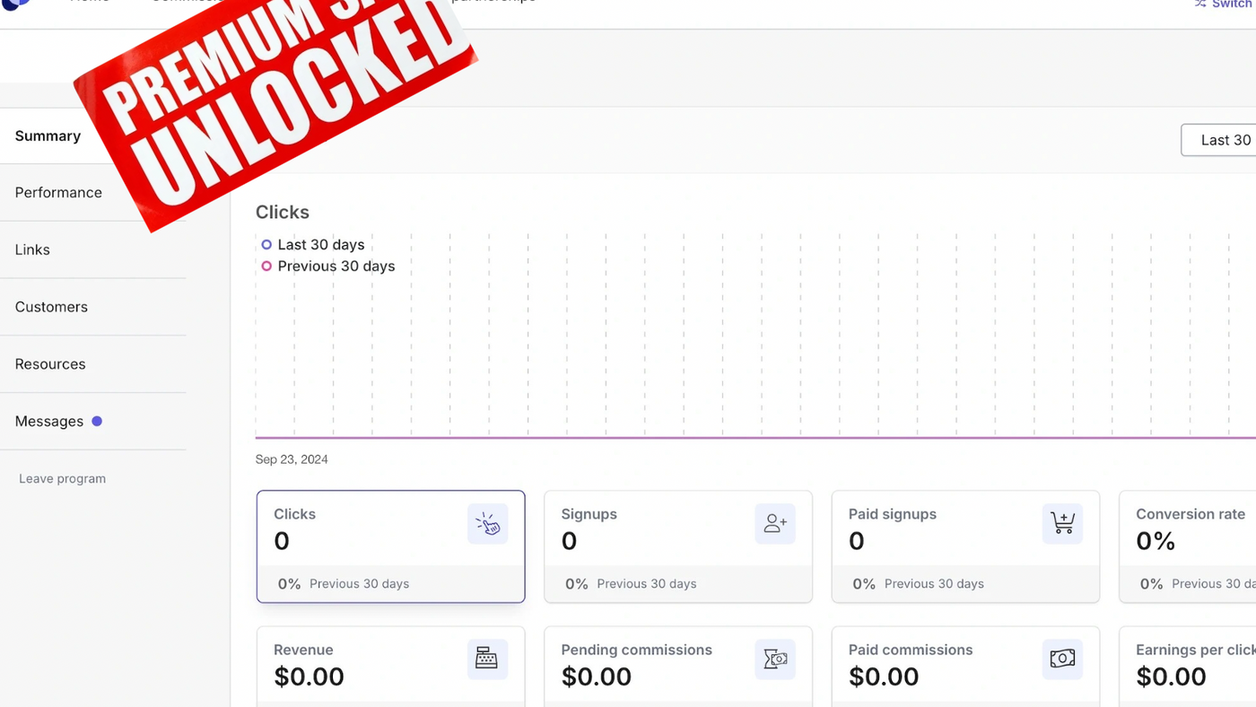Go to Links in the sidebar
Image resolution: width=1256 pixels, height=707 pixels.
32,250
